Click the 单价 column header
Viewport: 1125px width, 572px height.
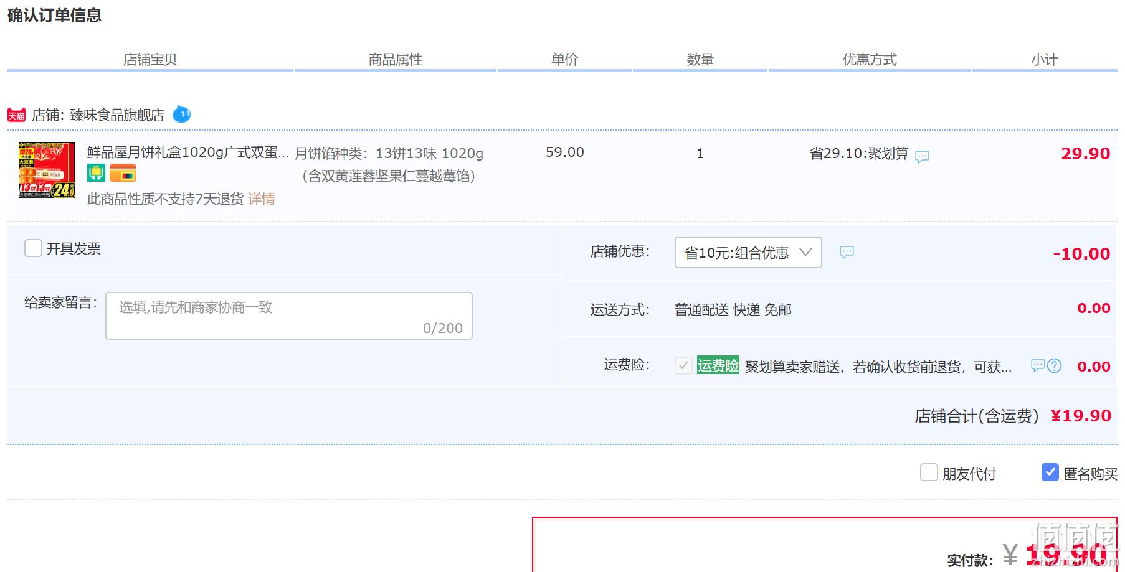pyautogui.click(x=565, y=59)
